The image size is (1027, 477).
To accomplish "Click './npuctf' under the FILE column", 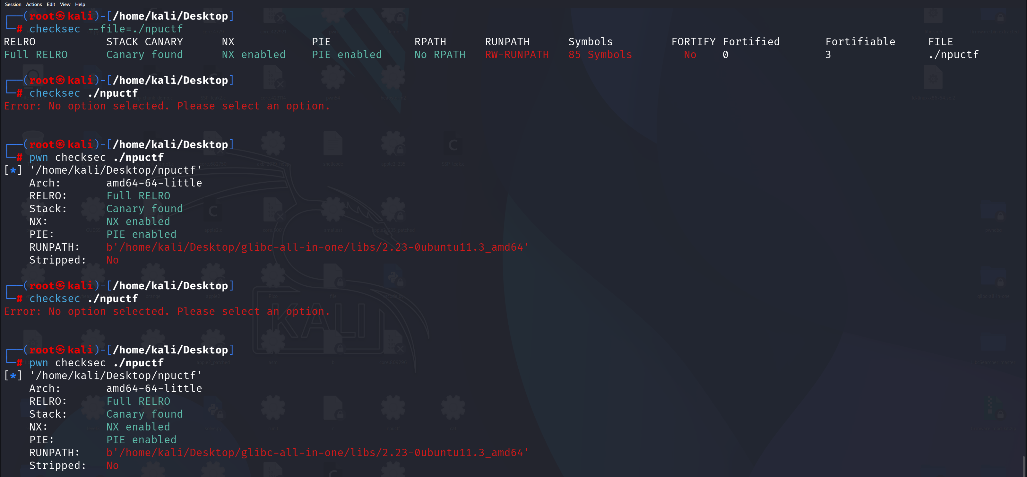I will click(953, 55).
